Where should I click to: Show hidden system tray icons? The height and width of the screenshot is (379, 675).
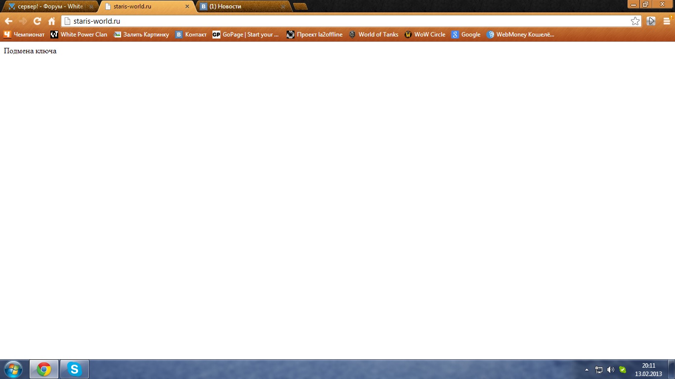pyautogui.click(x=587, y=369)
